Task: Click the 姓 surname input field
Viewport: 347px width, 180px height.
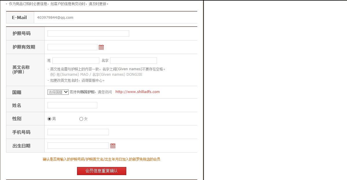Action: coord(75,60)
